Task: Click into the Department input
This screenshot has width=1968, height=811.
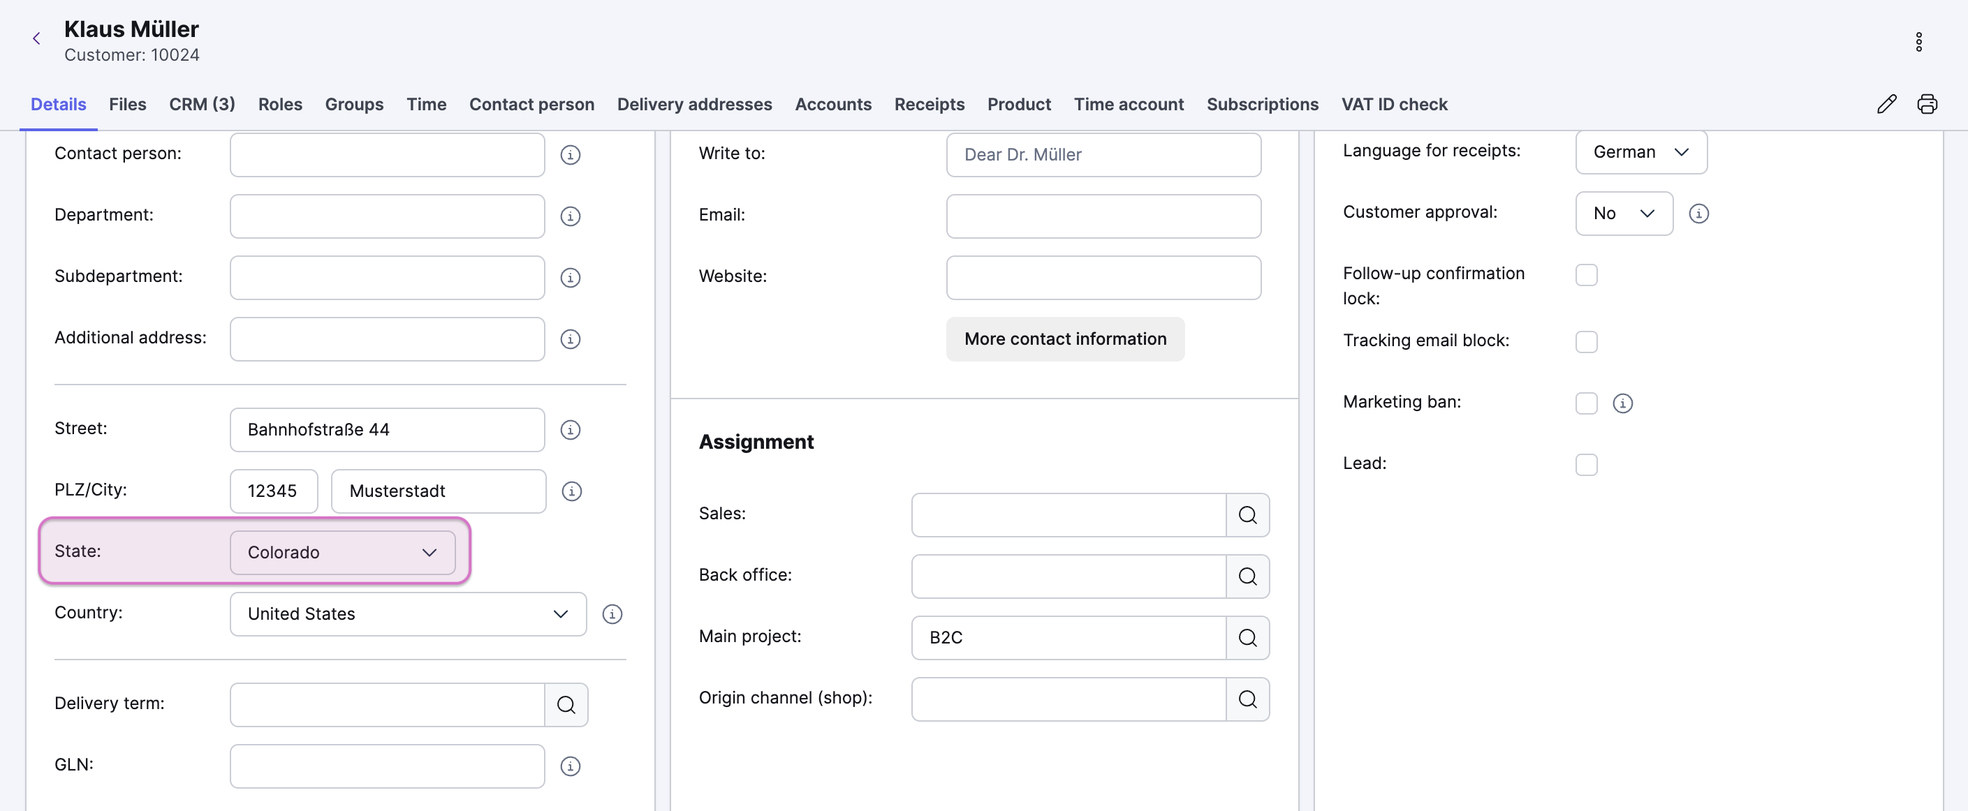Action: click(x=388, y=216)
